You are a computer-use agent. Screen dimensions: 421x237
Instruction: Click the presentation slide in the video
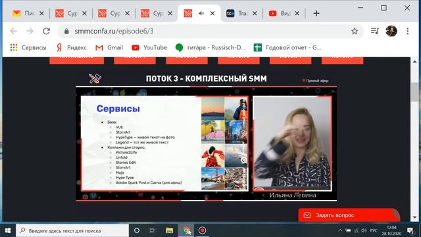(x=164, y=144)
